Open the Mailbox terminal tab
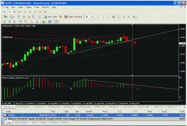 coord(44,122)
